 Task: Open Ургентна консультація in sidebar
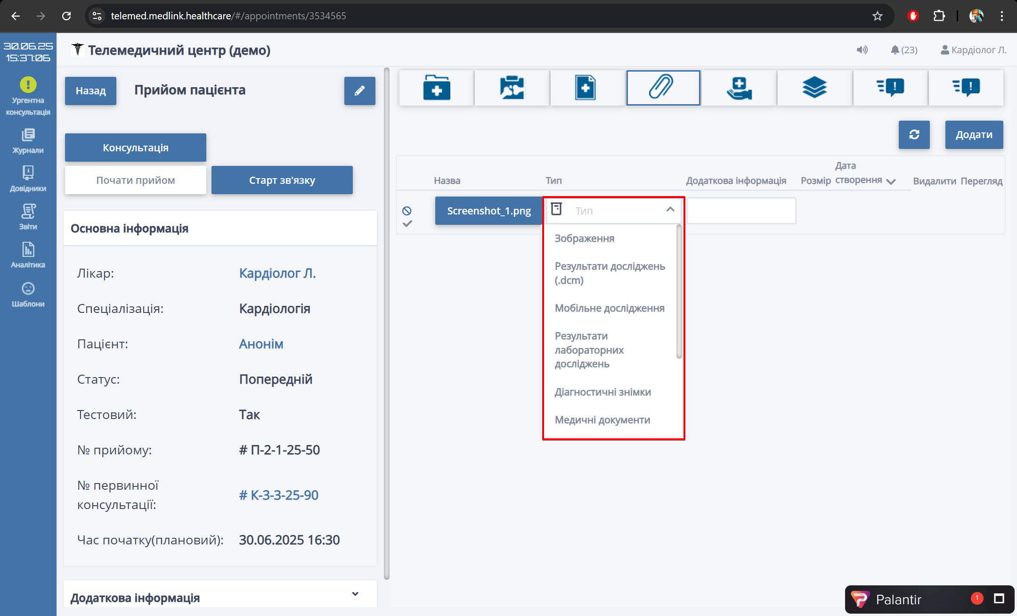pos(28,96)
